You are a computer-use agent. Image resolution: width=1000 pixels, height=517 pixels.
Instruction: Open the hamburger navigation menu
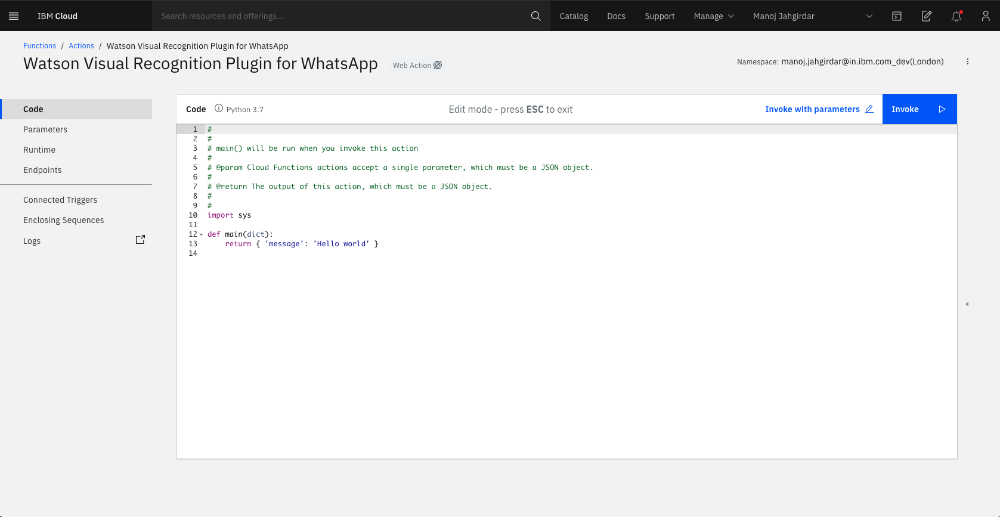point(14,16)
